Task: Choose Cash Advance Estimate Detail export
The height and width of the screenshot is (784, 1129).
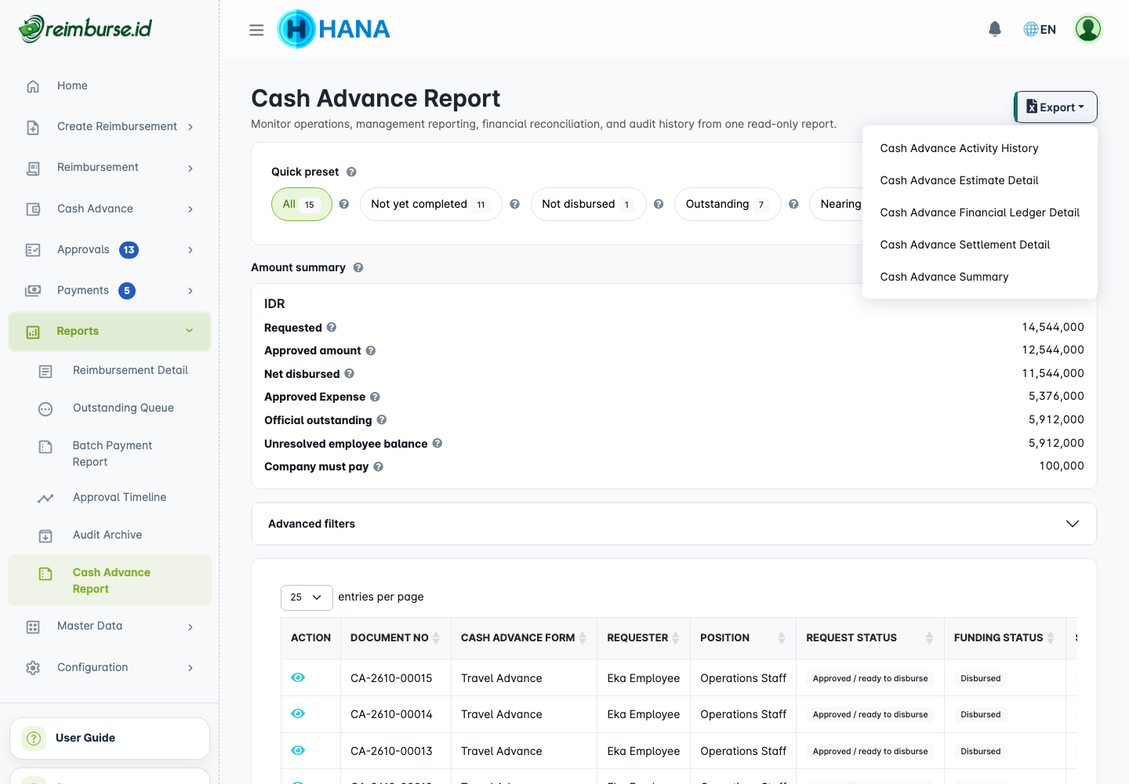Action: pos(980,180)
